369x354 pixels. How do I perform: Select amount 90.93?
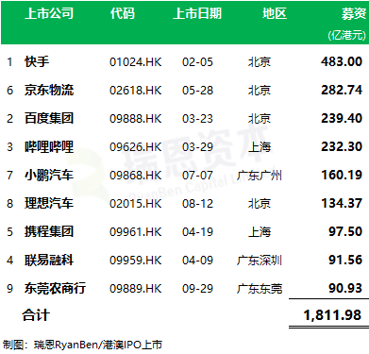pos(345,288)
